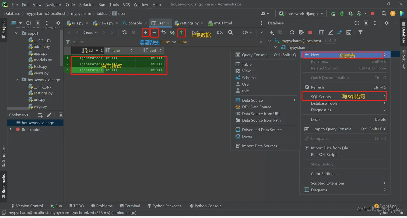Add a data source in Database panel
Image resolution: width=407 pixels, height=218 pixels.
272,33
